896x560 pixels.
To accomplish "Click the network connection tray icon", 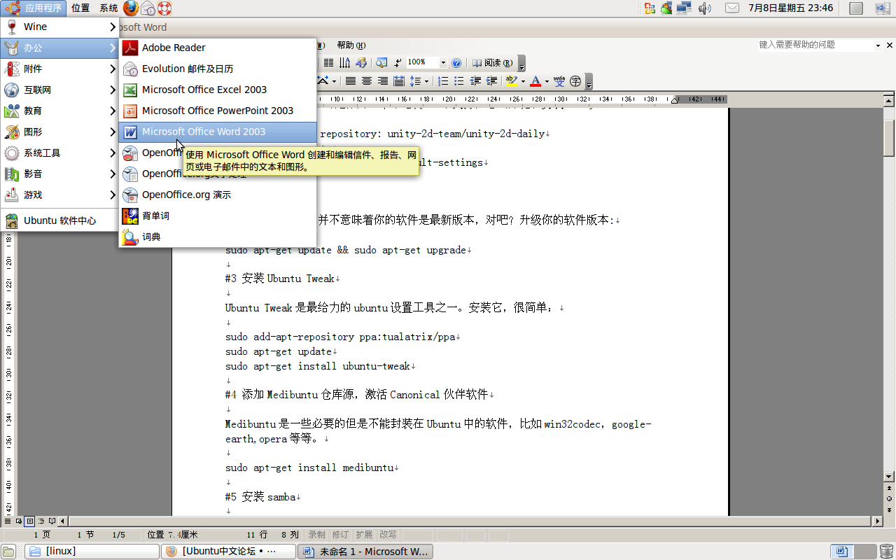I will [x=684, y=8].
